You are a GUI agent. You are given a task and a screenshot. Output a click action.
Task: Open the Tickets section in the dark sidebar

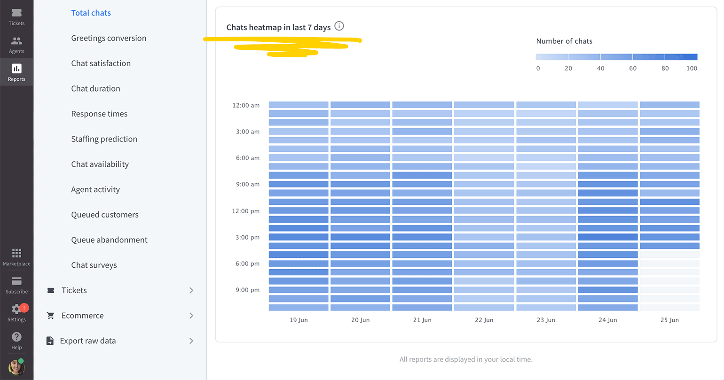coord(16,17)
